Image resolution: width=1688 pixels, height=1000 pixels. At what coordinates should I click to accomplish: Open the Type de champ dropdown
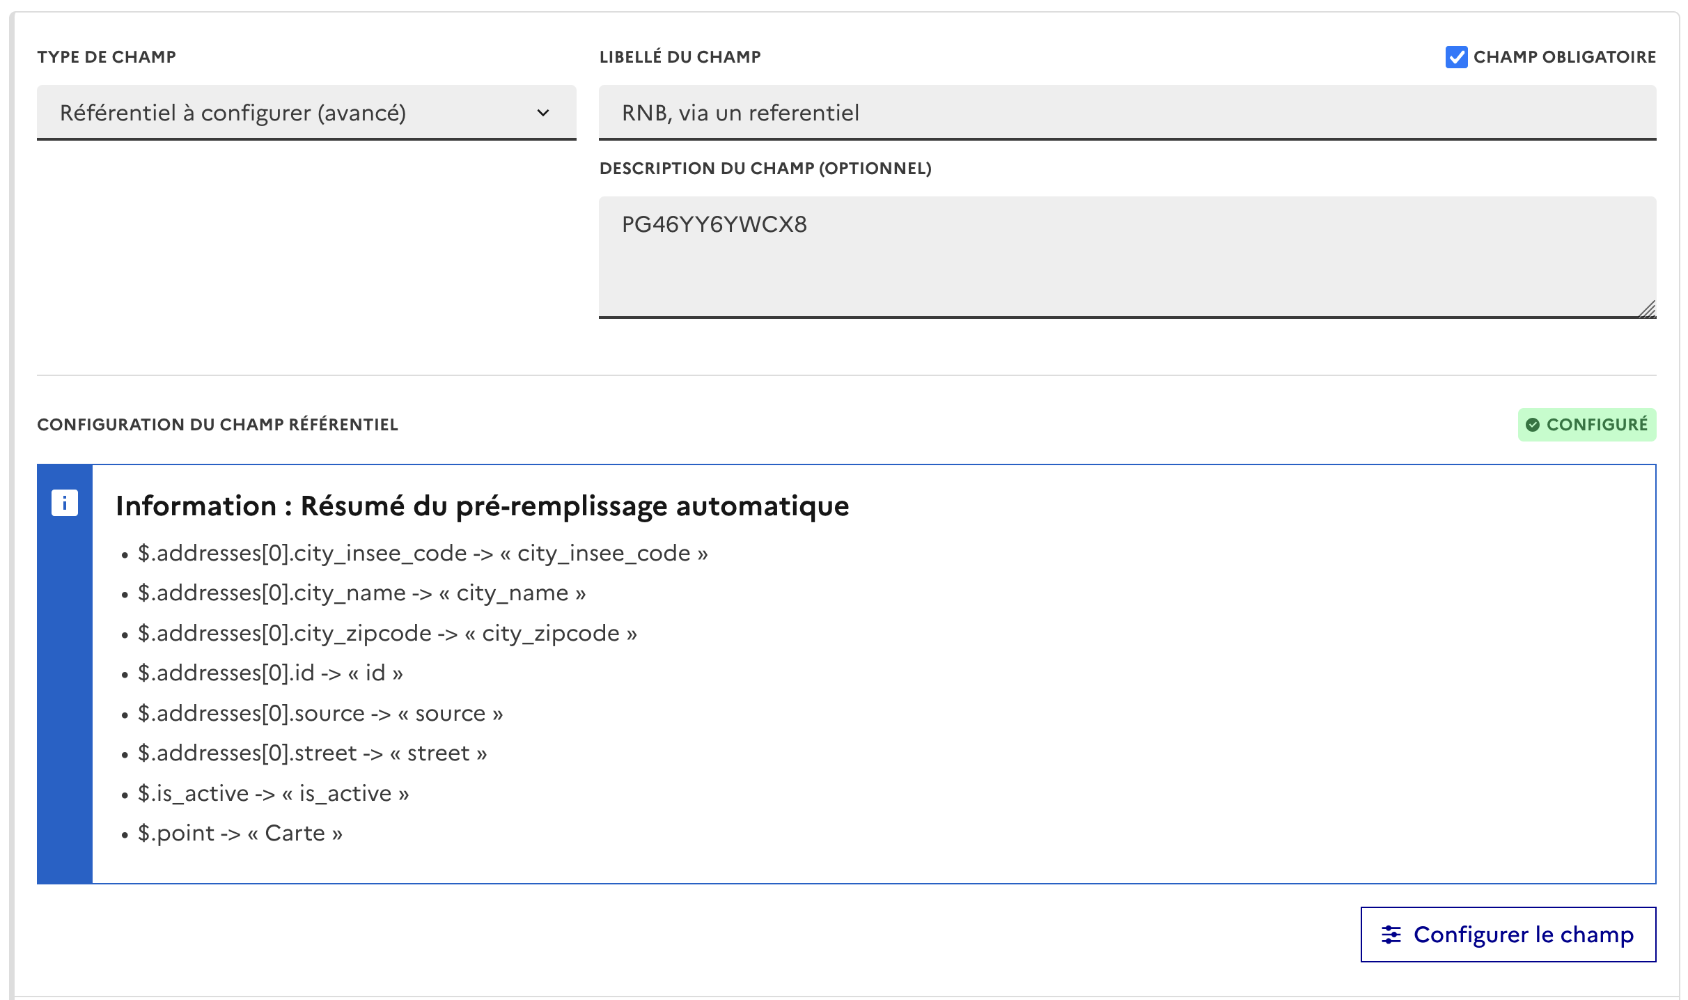306,113
